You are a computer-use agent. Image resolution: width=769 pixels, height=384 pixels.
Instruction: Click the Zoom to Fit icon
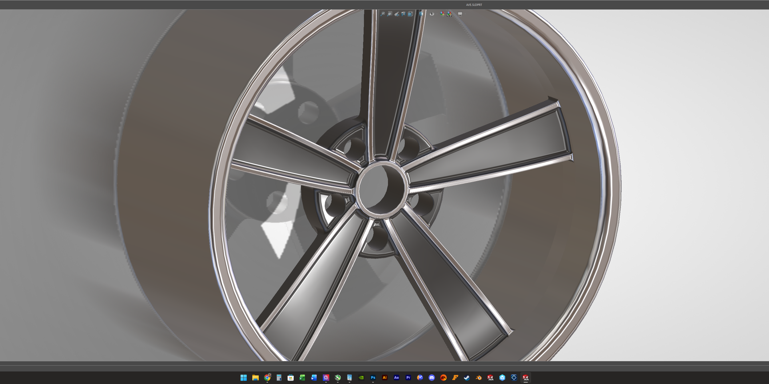click(383, 14)
